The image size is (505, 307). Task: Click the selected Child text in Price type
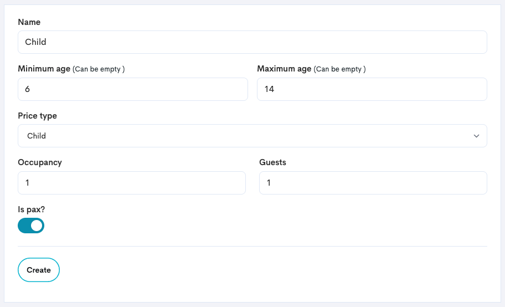(x=37, y=136)
